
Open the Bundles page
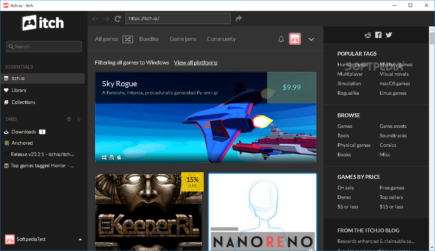click(x=149, y=39)
